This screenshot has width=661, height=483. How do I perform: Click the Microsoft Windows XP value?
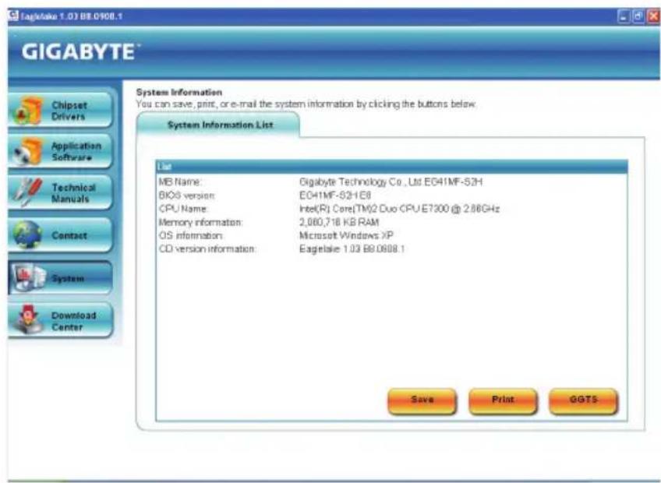tap(346, 235)
